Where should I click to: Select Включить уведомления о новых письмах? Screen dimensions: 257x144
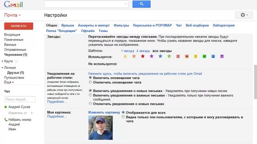tap(90, 90)
